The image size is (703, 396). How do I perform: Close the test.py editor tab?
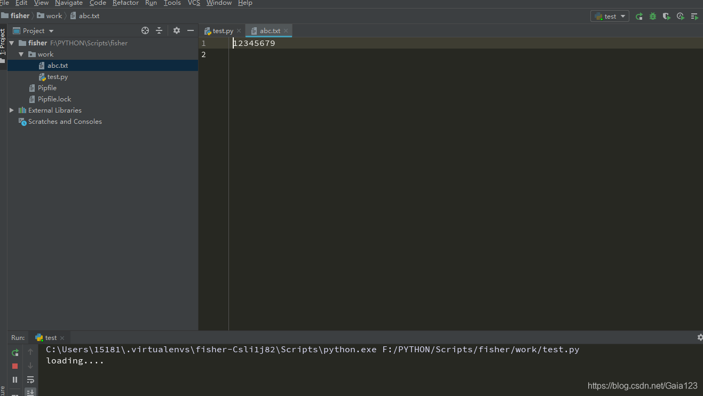click(x=239, y=31)
